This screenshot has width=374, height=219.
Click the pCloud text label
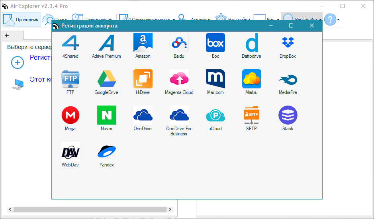pyautogui.click(x=215, y=129)
